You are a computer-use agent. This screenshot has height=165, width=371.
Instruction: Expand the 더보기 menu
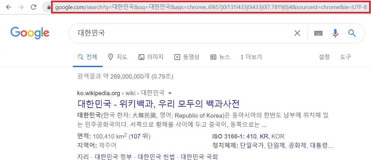pyautogui.click(x=251, y=57)
